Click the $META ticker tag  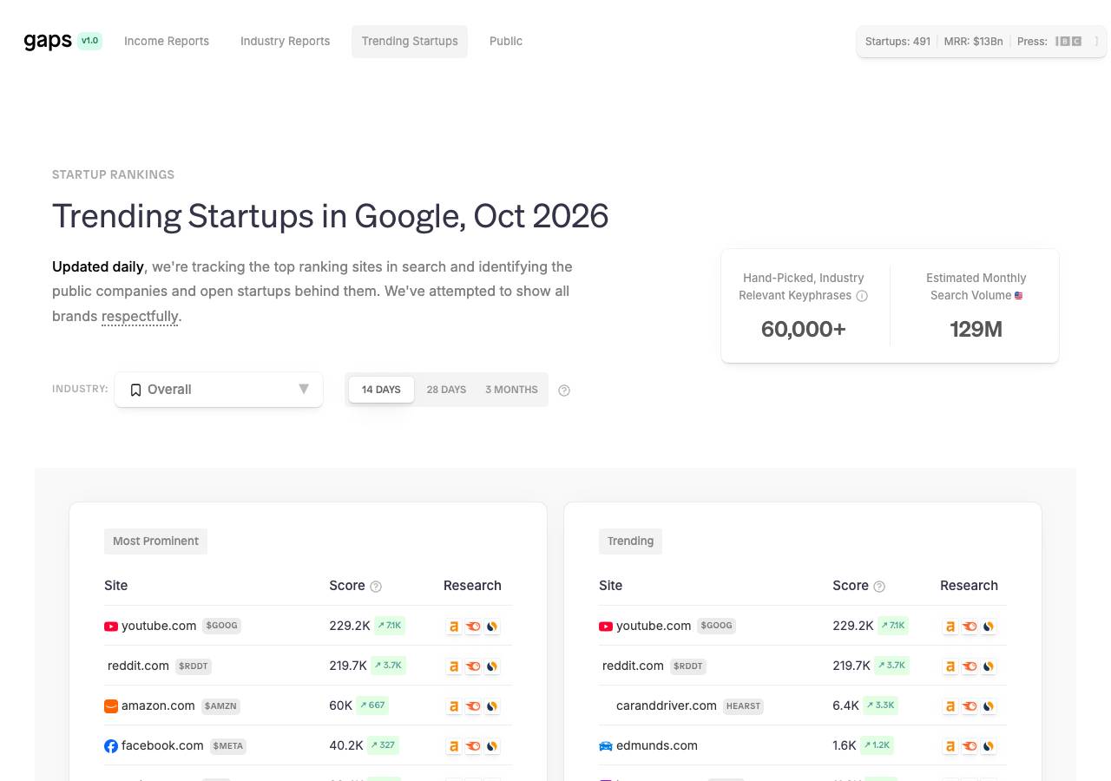[x=227, y=746]
